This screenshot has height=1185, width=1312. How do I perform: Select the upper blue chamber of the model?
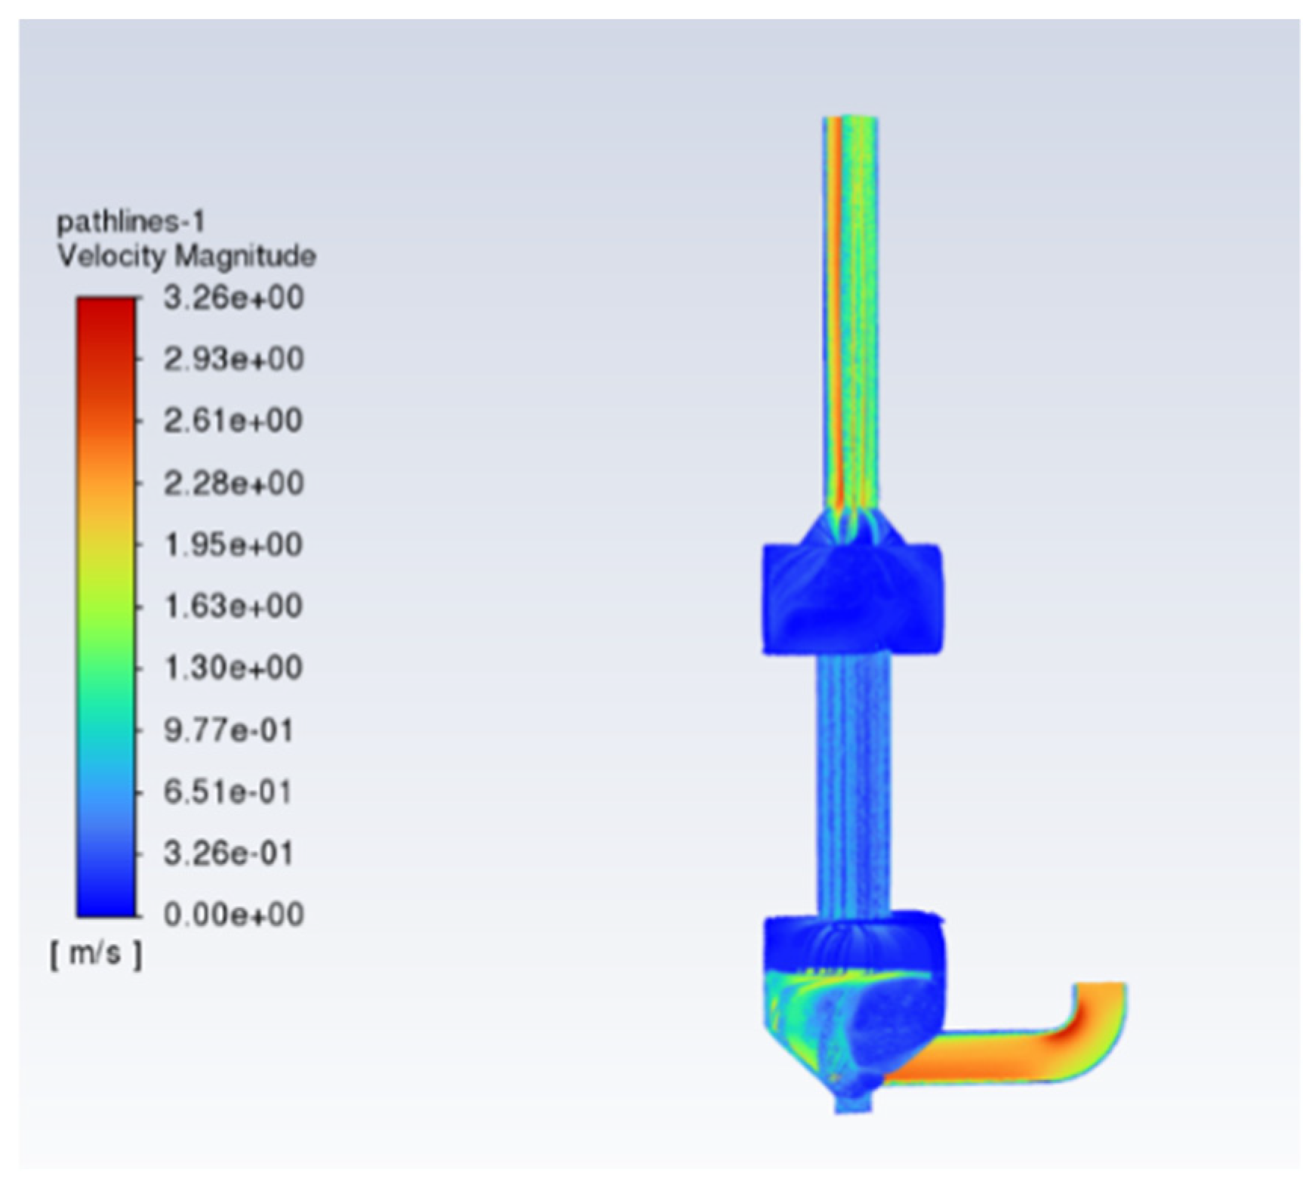(852, 597)
